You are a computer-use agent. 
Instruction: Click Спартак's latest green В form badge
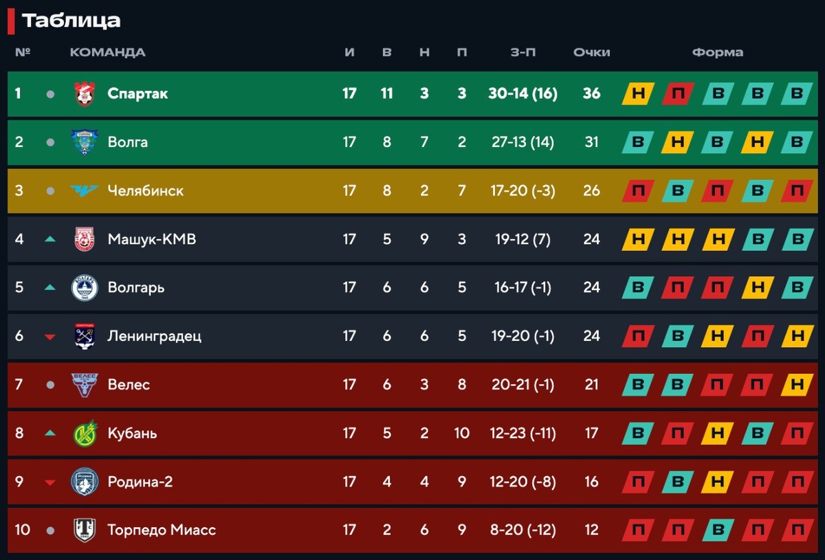(797, 93)
